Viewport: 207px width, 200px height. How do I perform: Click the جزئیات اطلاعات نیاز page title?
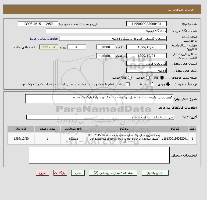pos(180,10)
